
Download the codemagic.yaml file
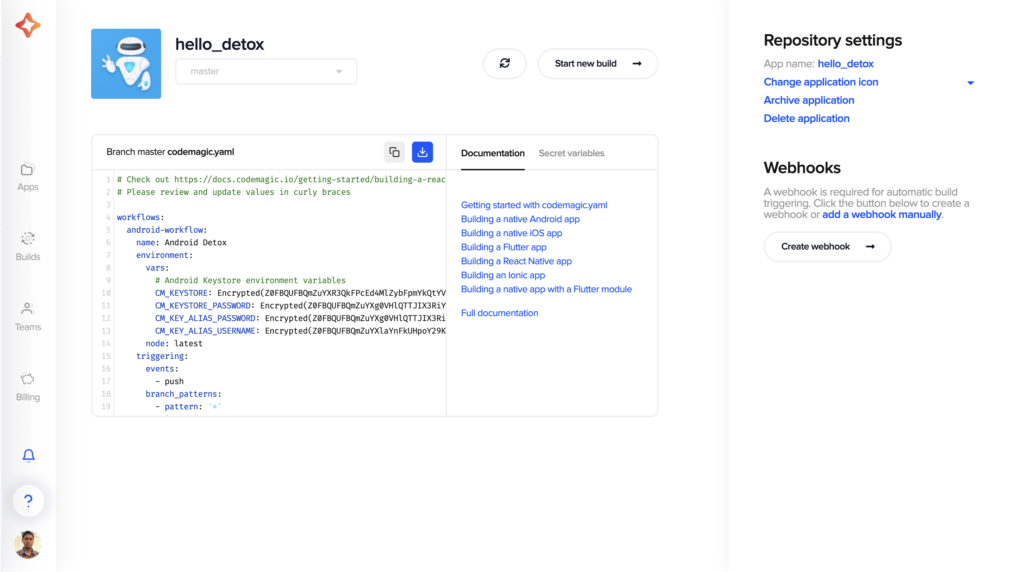423,152
